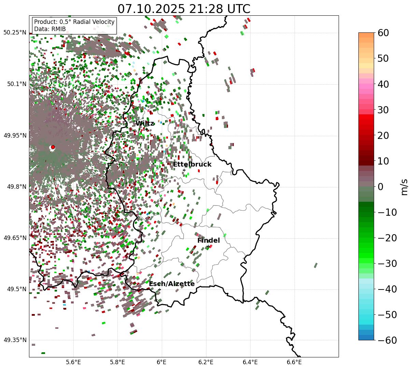Click the 49.5°N latitude tick label
The height and width of the screenshot is (369, 412).
16,289
